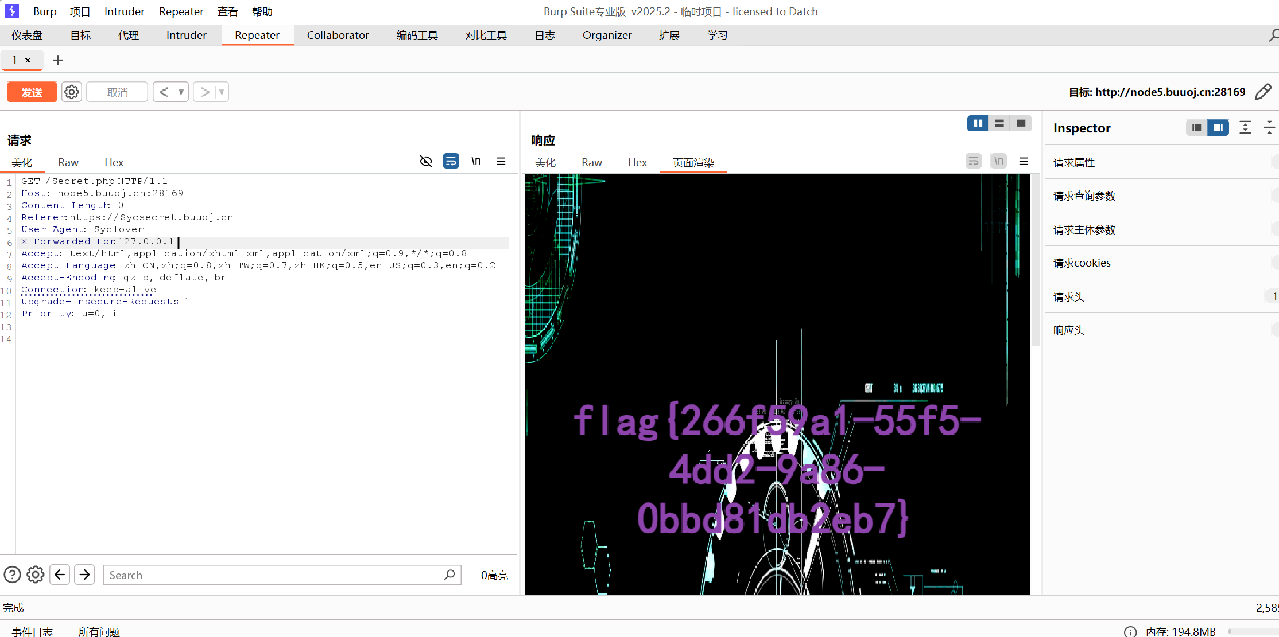Switch to 编码工具 decoder tab
Image resolution: width=1279 pixels, height=637 pixels.
pyautogui.click(x=417, y=35)
